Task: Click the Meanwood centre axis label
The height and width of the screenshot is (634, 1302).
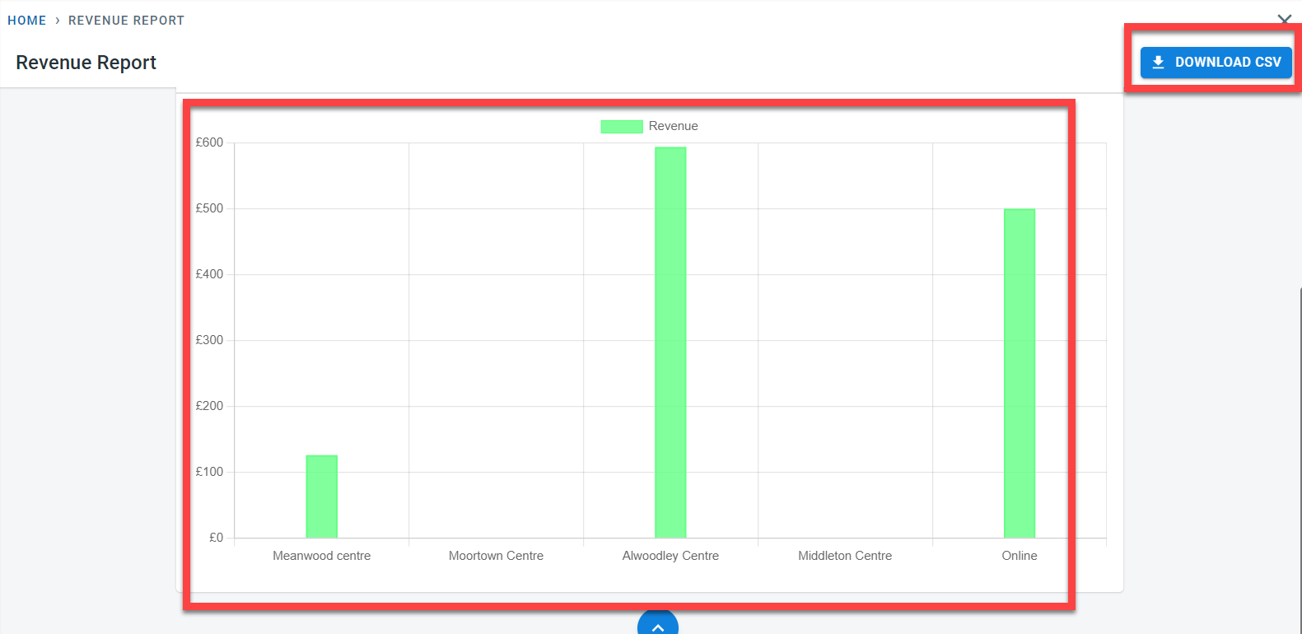Action: pos(322,556)
